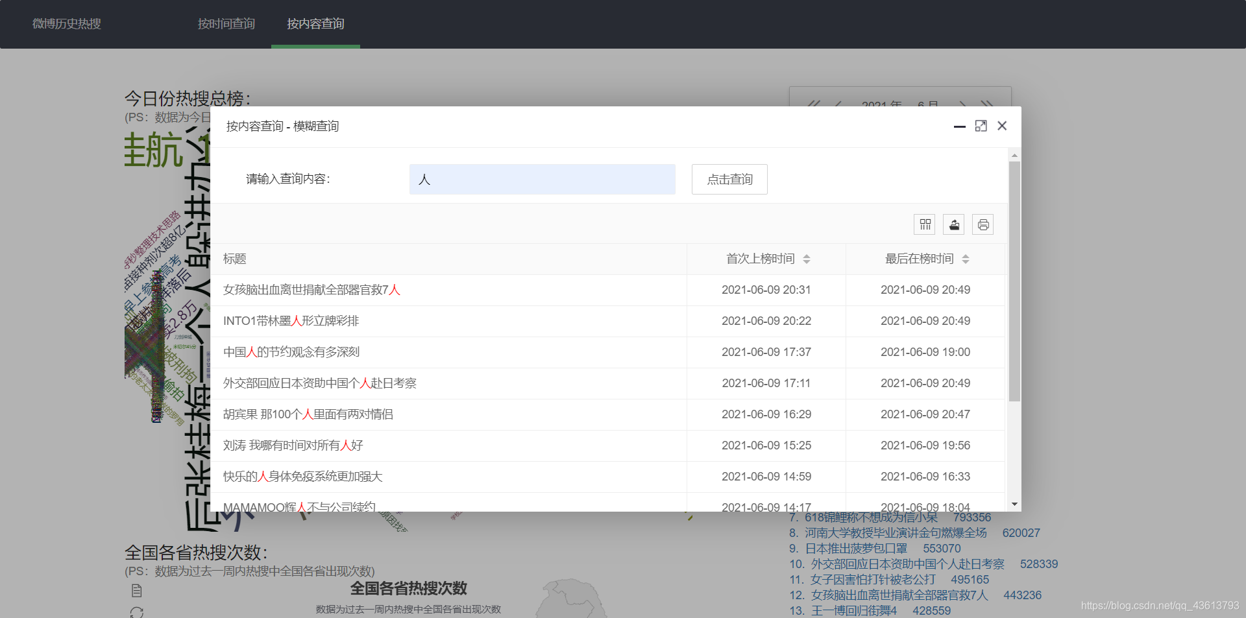Open background hot list item 10 外交部回应

pos(907,564)
